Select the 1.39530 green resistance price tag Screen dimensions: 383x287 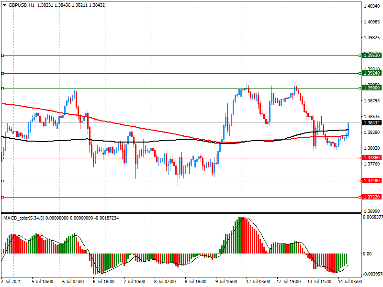pos(372,55)
